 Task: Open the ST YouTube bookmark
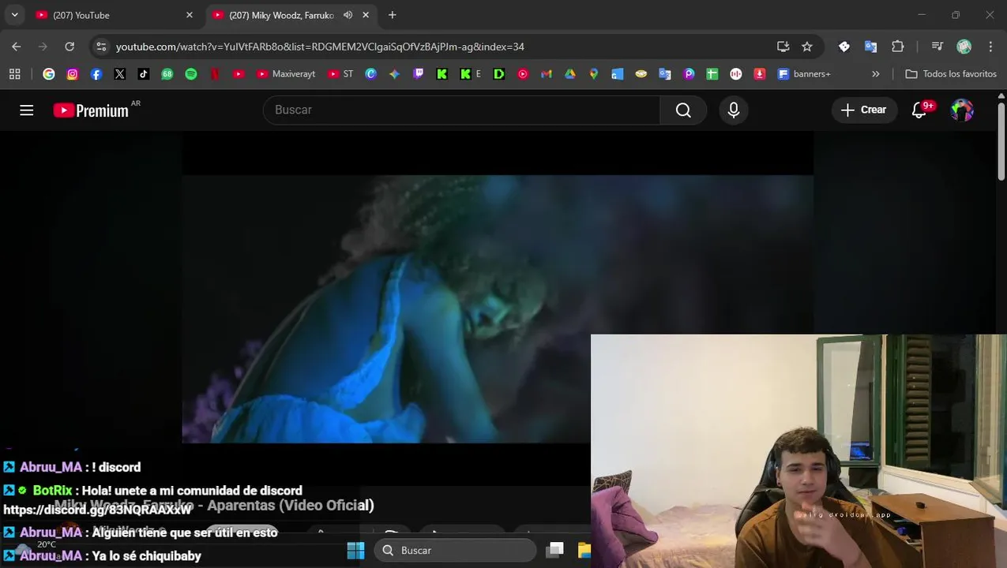[340, 74]
